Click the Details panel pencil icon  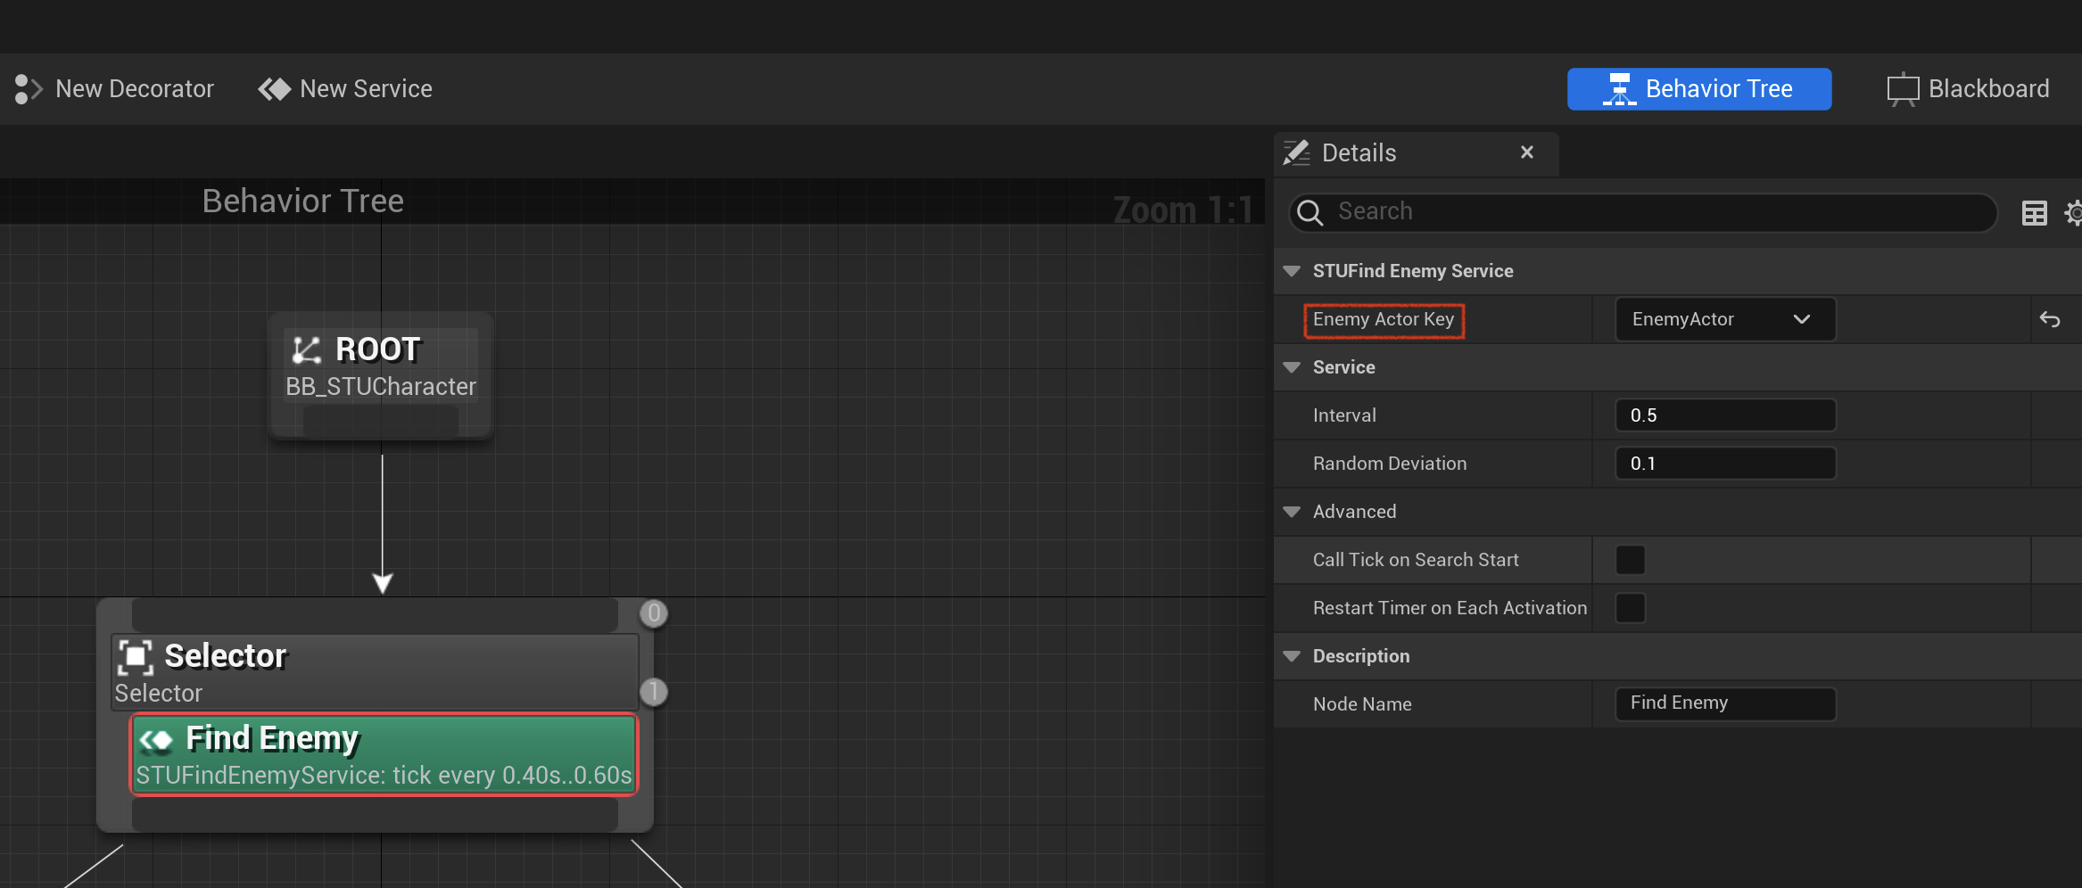[1297, 153]
